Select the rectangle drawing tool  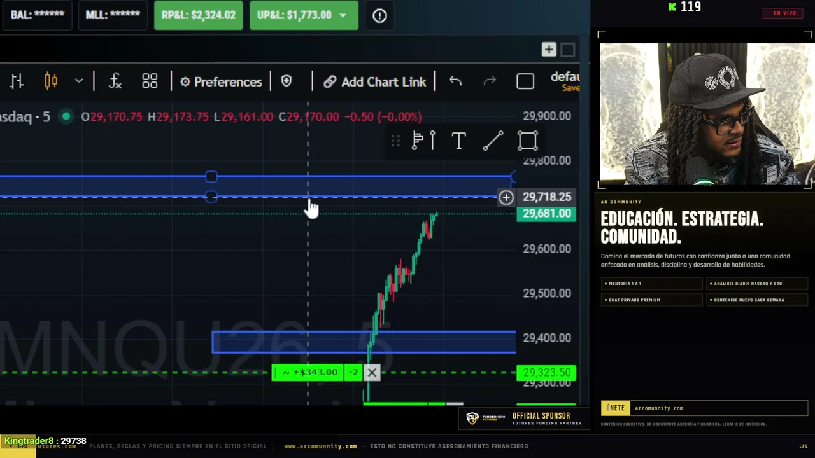point(527,141)
